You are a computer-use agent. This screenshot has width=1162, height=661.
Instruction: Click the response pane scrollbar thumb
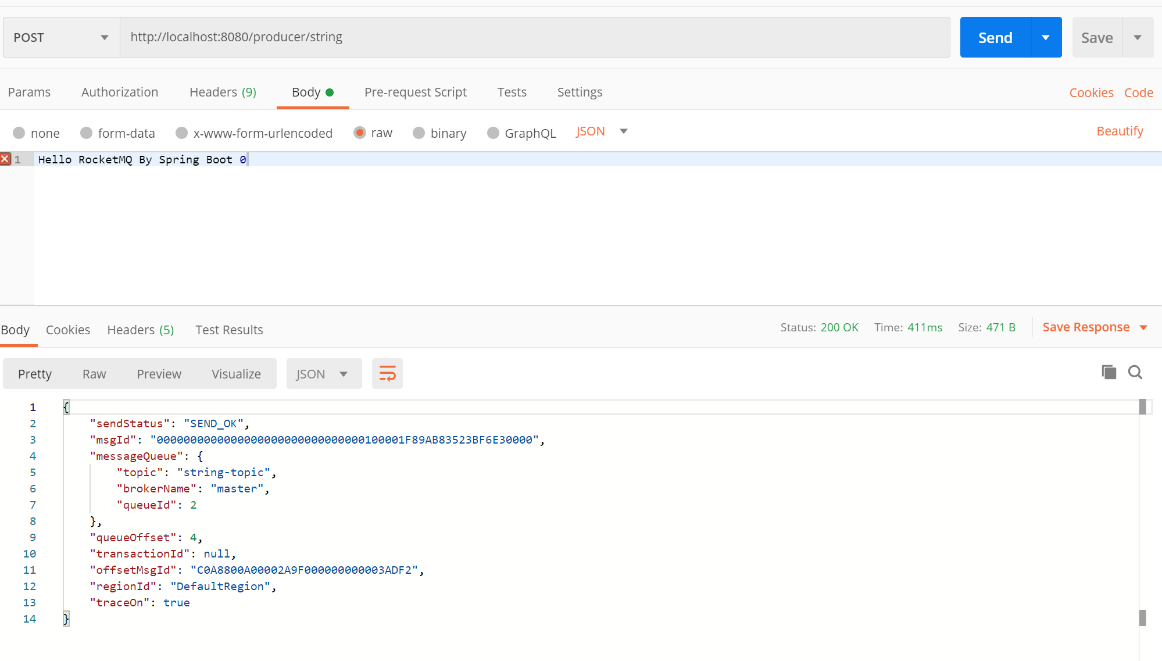tap(1142, 407)
